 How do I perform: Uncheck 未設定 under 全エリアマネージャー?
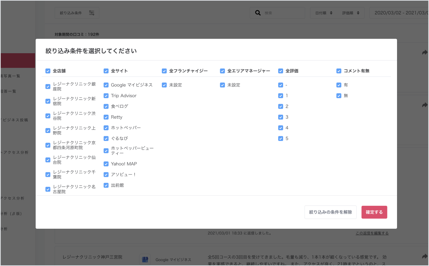(x=222, y=85)
